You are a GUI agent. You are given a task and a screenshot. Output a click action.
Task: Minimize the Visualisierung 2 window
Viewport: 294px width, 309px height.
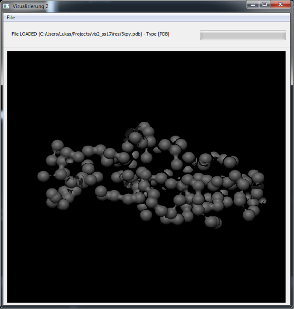pyautogui.click(x=253, y=4)
